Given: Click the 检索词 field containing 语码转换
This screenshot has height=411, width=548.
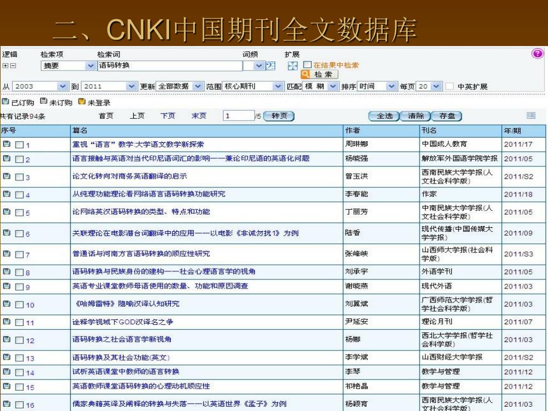Looking at the screenshot, I should pos(170,66).
